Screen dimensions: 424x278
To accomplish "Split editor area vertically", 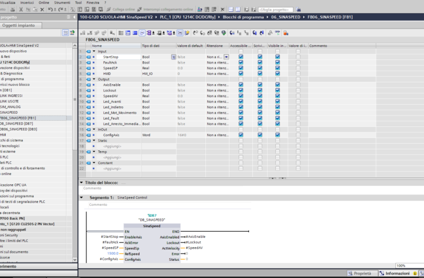I will click(238, 10).
